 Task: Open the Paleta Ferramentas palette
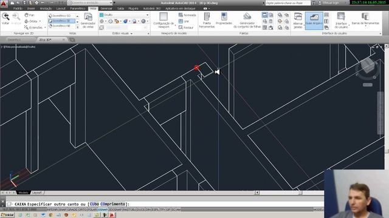tap(207, 21)
